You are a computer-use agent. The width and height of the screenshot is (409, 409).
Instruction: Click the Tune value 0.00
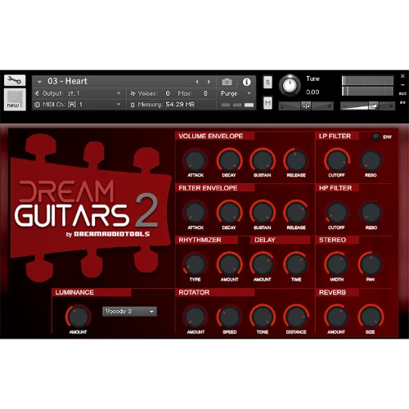pyautogui.click(x=312, y=92)
